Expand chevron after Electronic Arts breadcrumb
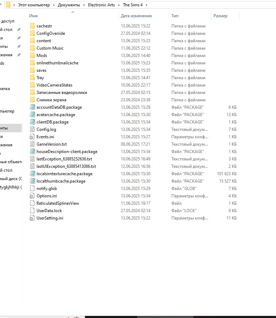 click(119, 5)
